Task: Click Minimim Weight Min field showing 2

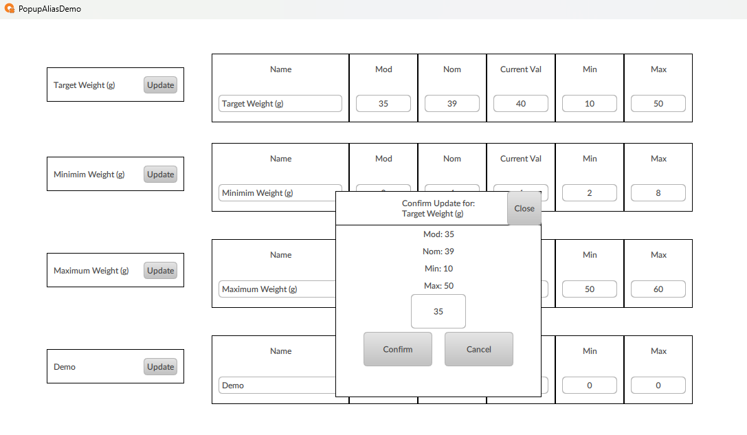Action: (x=590, y=193)
